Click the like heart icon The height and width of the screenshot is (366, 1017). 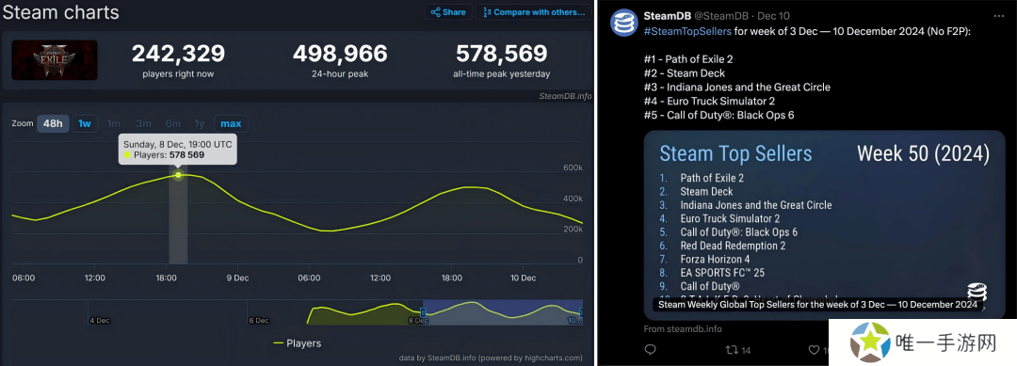tap(814, 350)
